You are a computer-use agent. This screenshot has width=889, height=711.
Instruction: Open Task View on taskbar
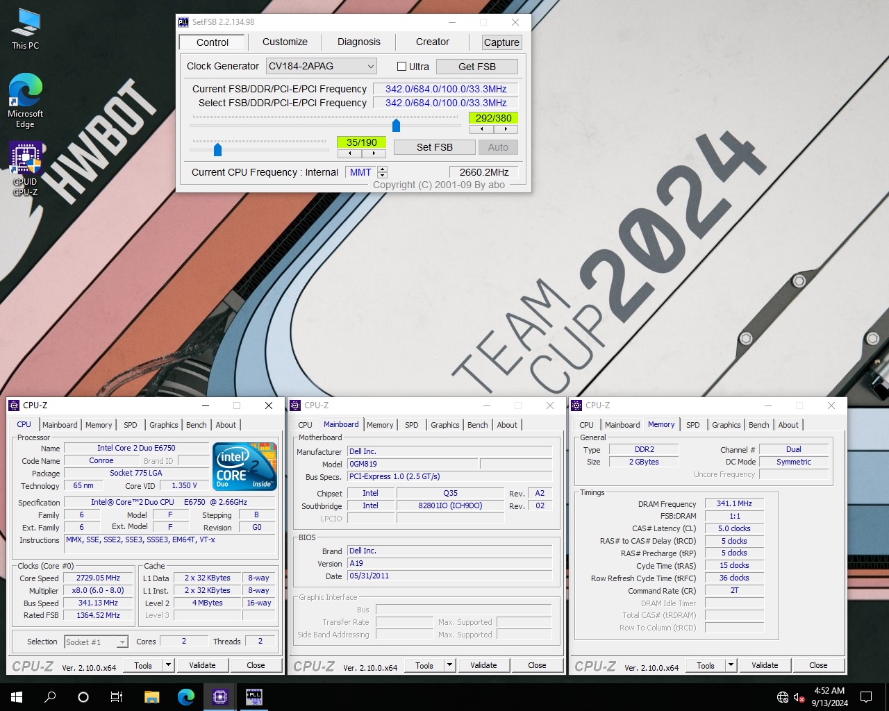[117, 696]
